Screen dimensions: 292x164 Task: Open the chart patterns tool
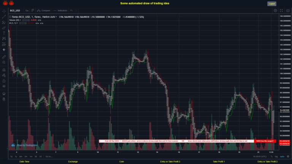pos(4,39)
